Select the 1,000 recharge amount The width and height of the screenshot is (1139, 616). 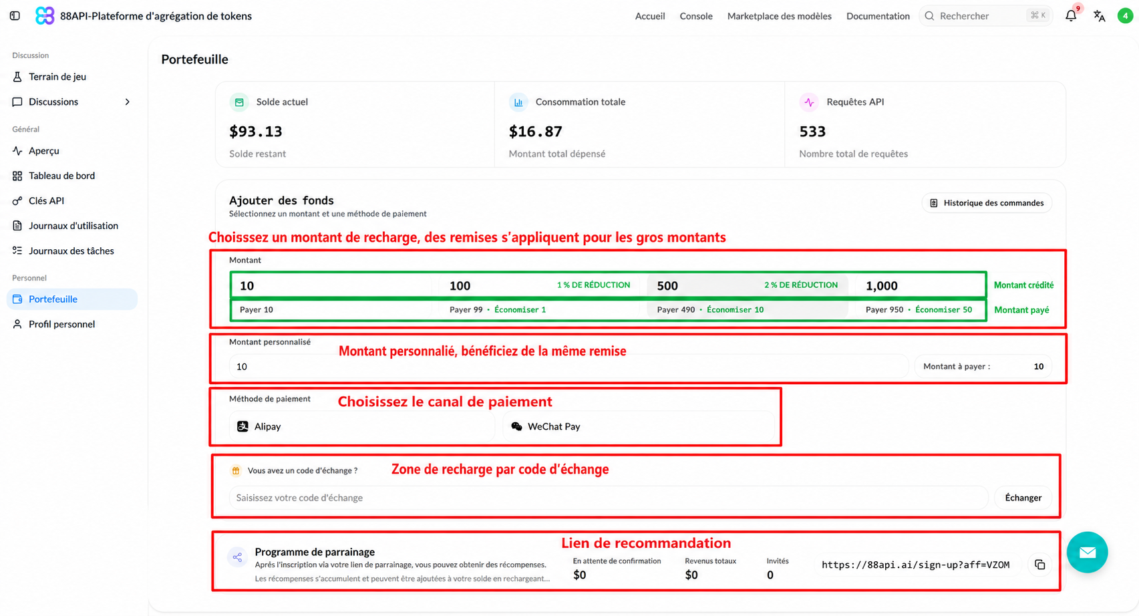point(919,297)
